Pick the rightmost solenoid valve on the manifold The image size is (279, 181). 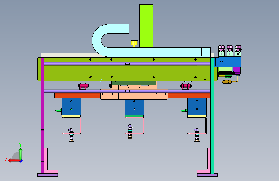coord(238,51)
